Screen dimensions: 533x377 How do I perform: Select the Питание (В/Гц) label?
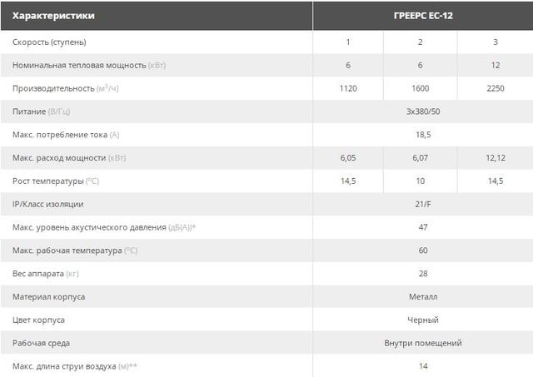click(41, 112)
